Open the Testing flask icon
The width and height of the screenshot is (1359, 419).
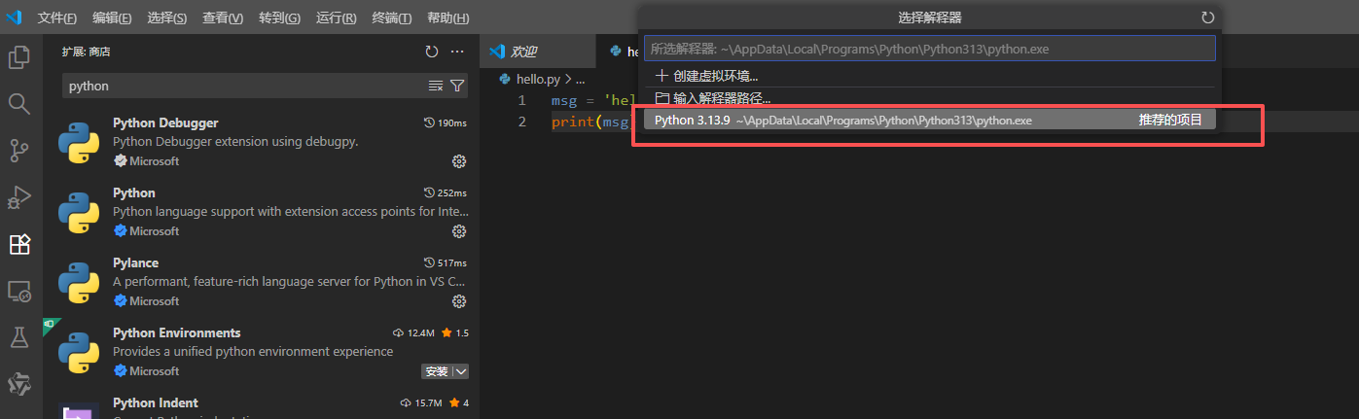19,337
